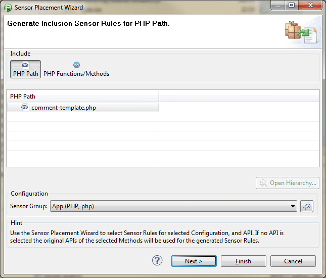The width and height of the screenshot is (326, 278).
Task: Open help with the question mark icon
Action: click(x=157, y=260)
